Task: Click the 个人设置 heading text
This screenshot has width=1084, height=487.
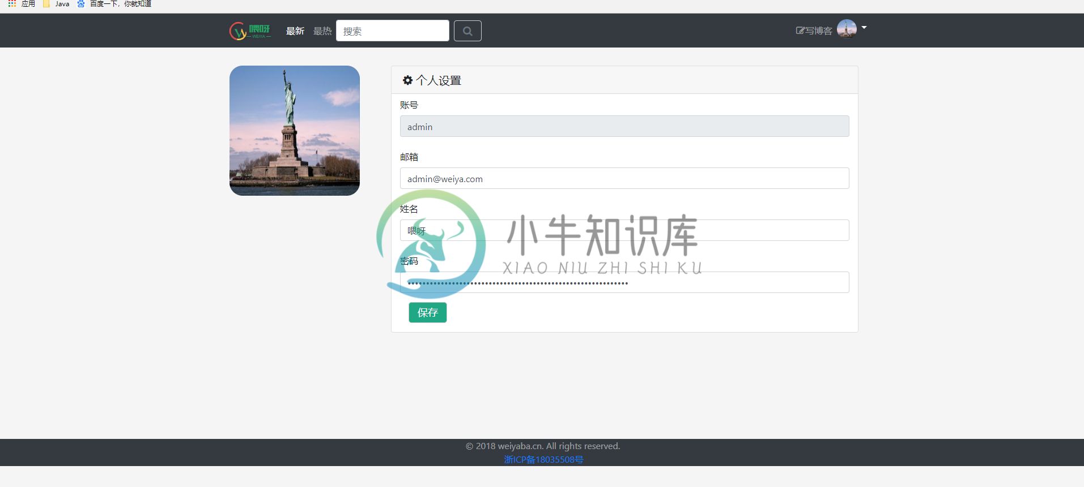Action: point(439,80)
